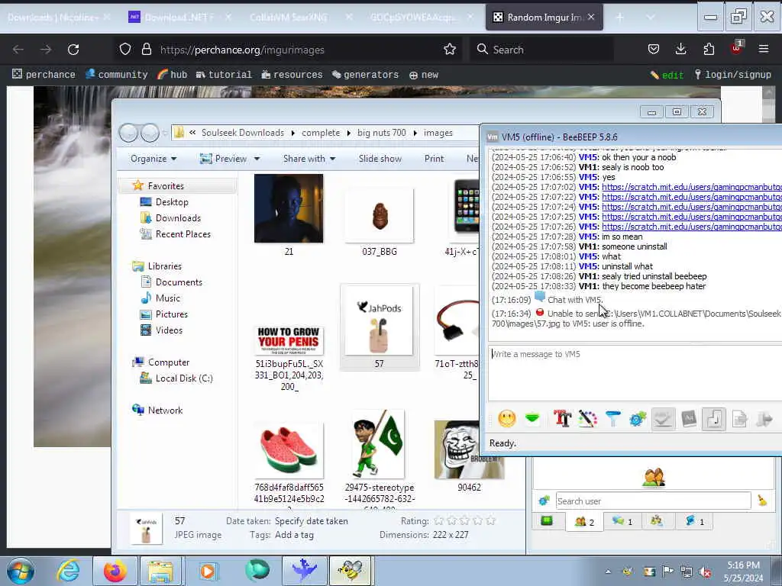Focus the Search user field
Image resolution: width=782 pixels, height=586 pixels.
653,501
